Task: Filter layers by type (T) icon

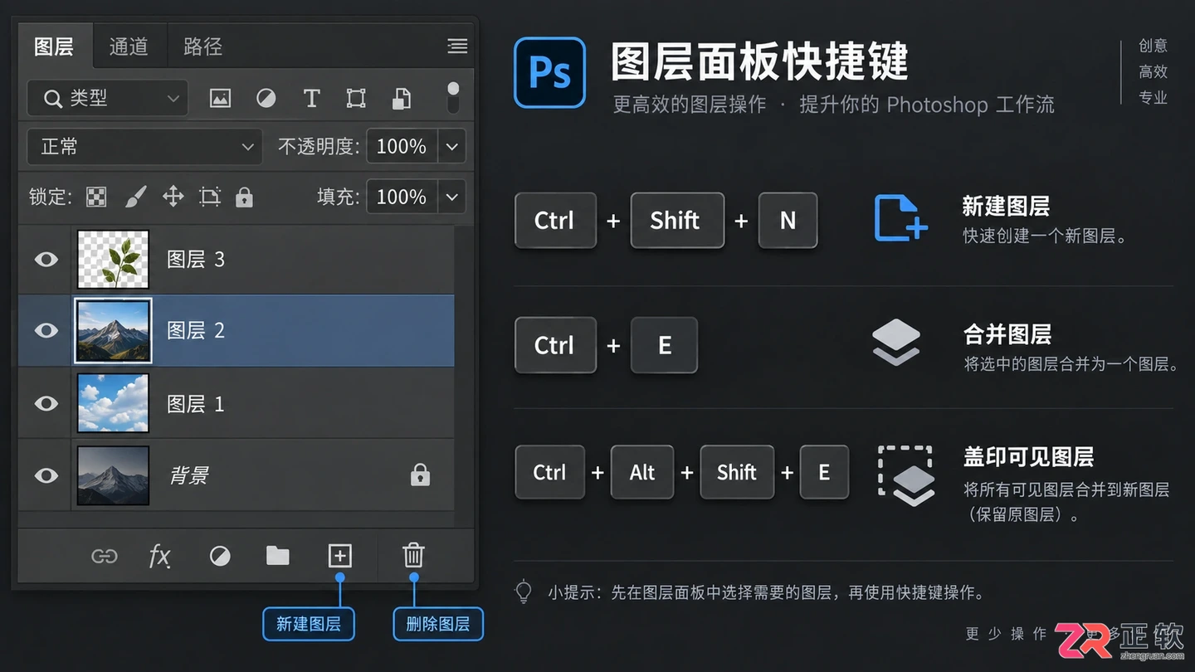Action: click(x=311, y=99)
